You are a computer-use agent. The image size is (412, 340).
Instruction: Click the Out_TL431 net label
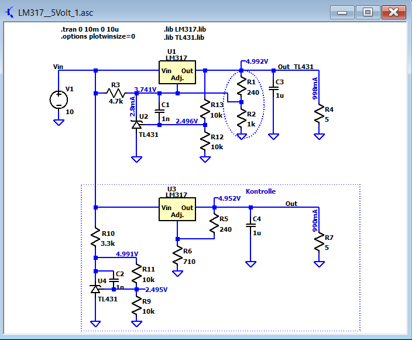(x=296, y=67)
